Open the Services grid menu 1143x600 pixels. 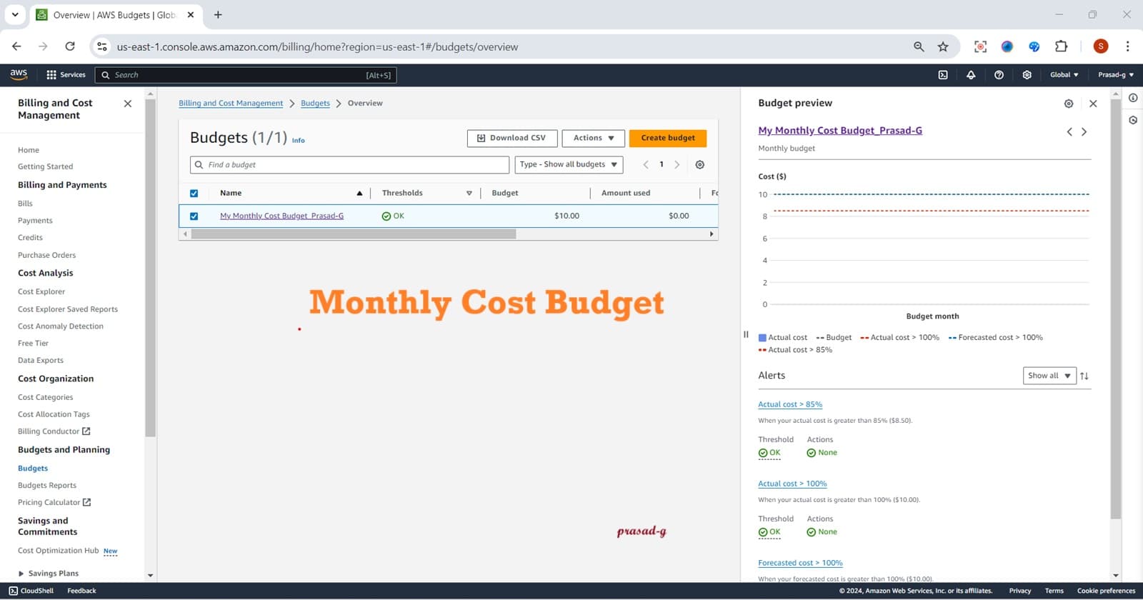[x=66, y=75]
